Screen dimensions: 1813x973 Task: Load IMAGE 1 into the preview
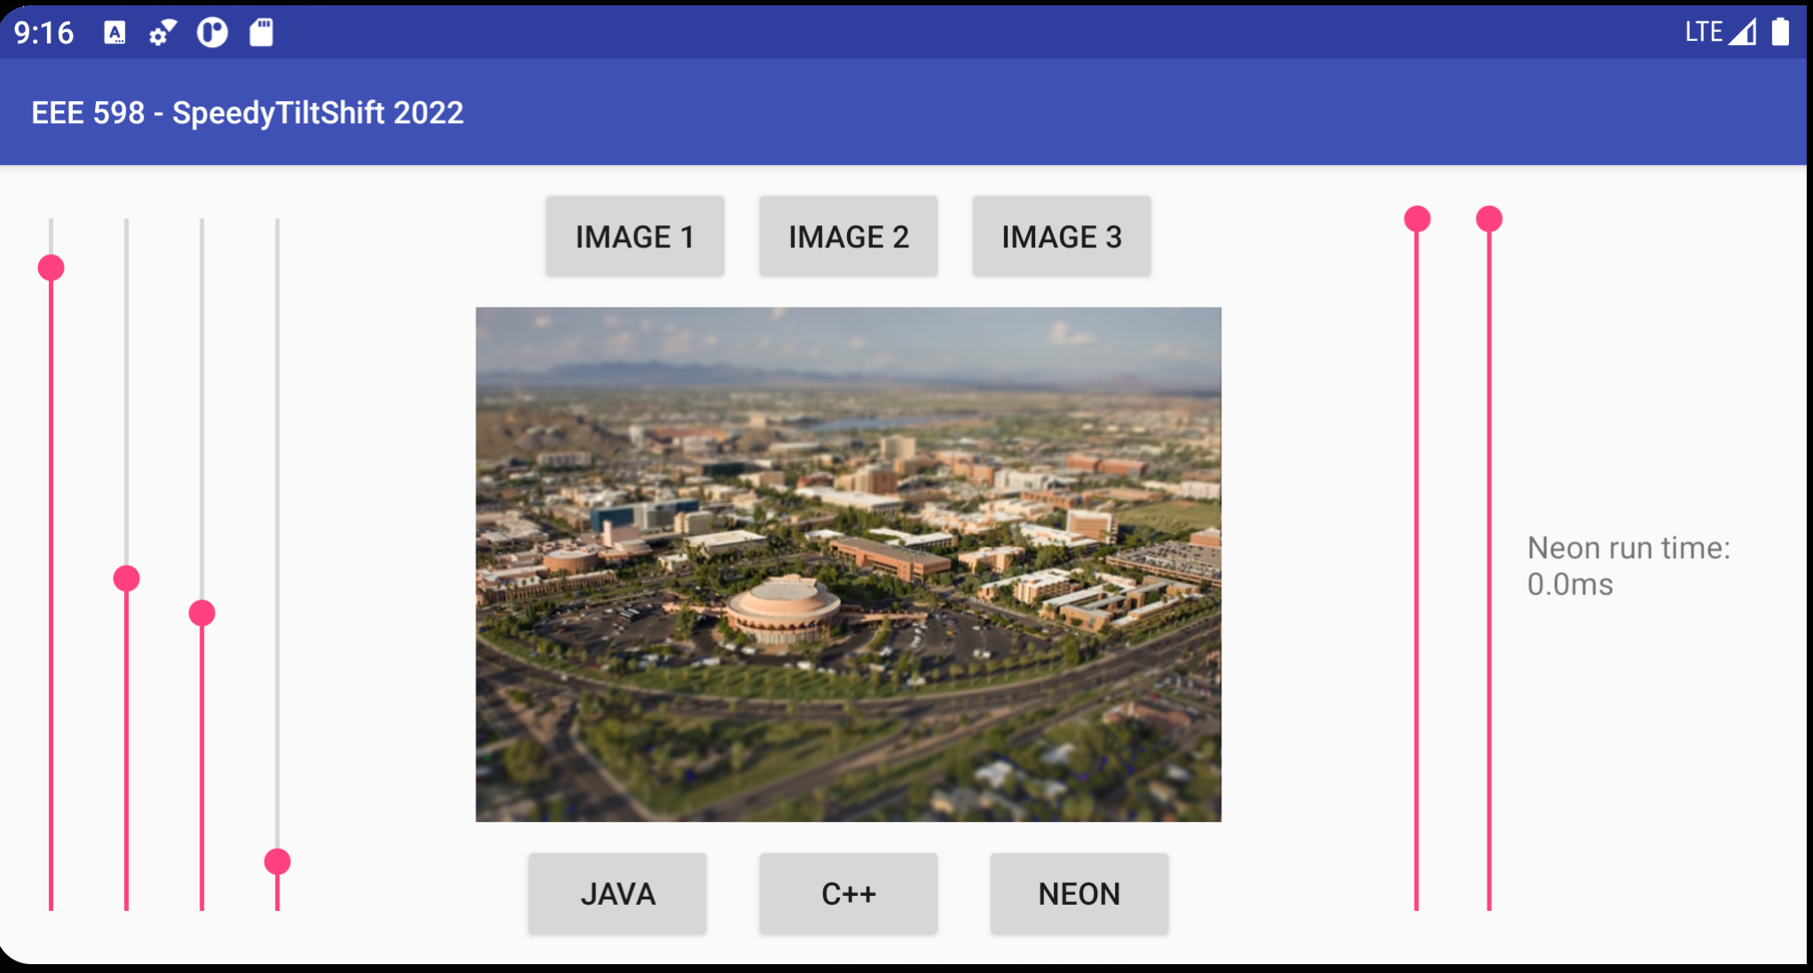point(635,237)
